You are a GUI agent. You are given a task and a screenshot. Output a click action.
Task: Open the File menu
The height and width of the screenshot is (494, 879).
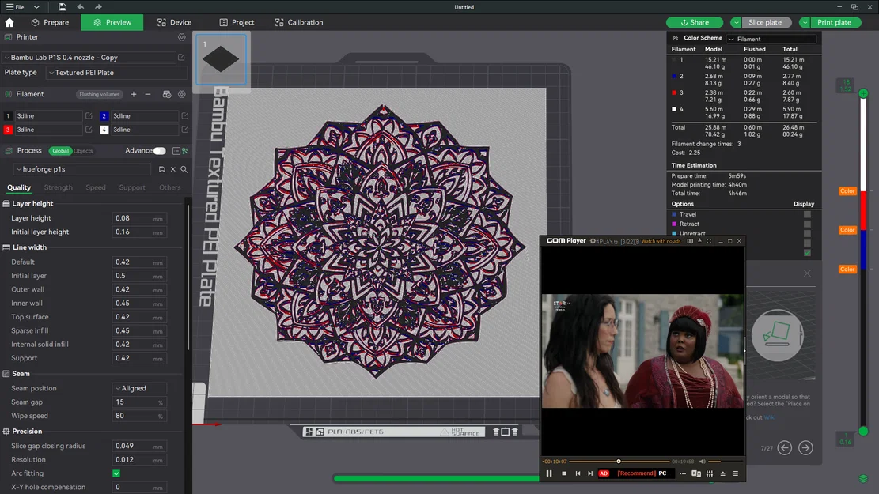pos(14,6)
